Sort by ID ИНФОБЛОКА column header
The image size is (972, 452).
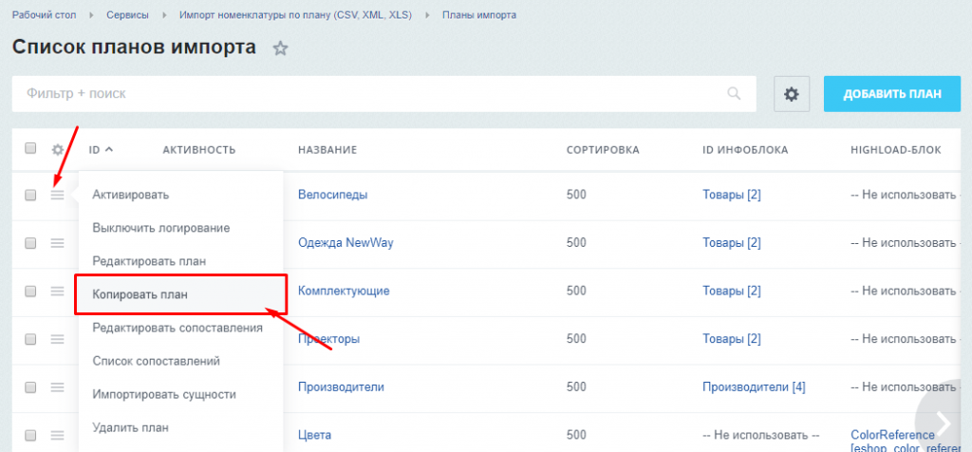(x=745, y=149)
